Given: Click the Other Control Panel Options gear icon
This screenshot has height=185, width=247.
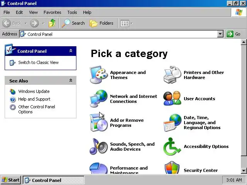Looking at the screenshot, I should click(x=13, y=107).
